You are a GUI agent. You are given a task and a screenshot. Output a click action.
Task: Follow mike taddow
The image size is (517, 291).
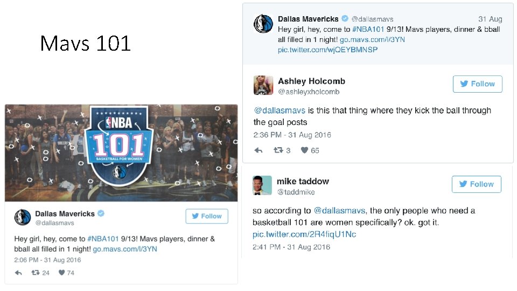point(477,184)
